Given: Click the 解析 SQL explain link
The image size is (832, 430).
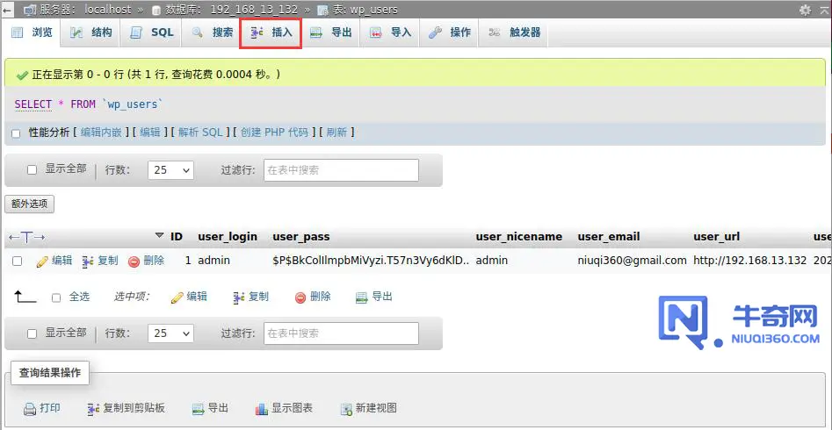Looking at the screenshot, I should pos(200,133).
